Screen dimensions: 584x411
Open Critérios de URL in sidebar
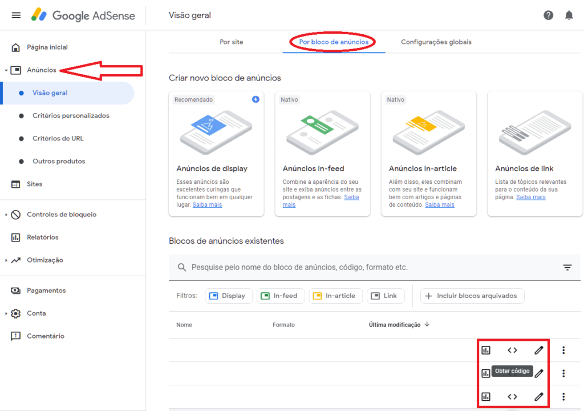(58, 138)
